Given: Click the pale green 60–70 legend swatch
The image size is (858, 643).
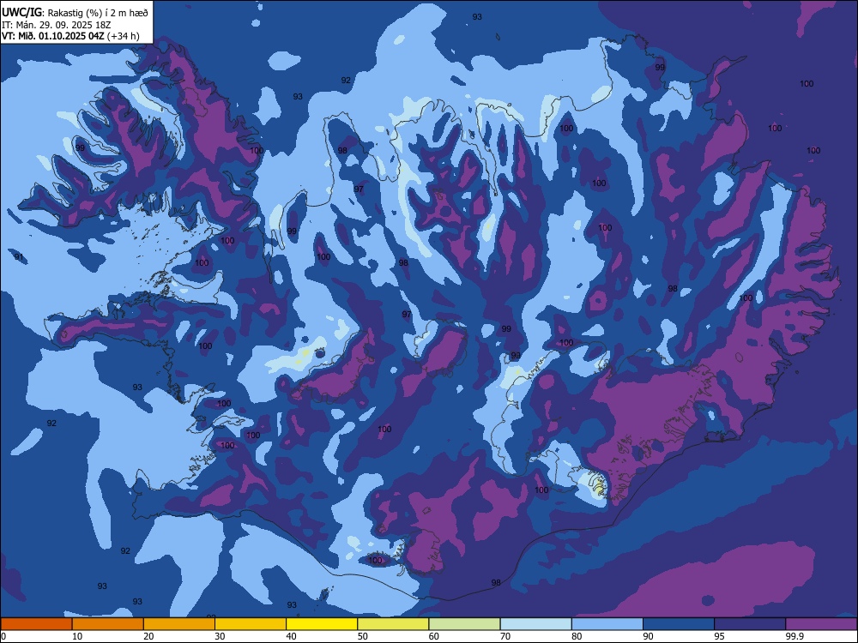Looking at the screenshot, I should tap(464, 624).
